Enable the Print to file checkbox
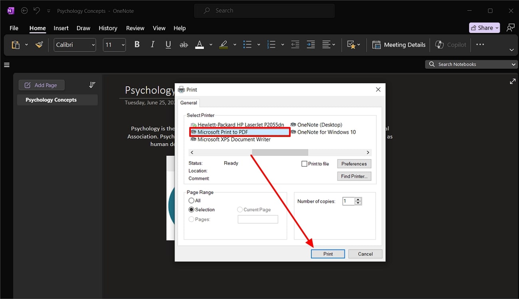Viewport: 519px width, 299px height. click(x=304, y=164)
